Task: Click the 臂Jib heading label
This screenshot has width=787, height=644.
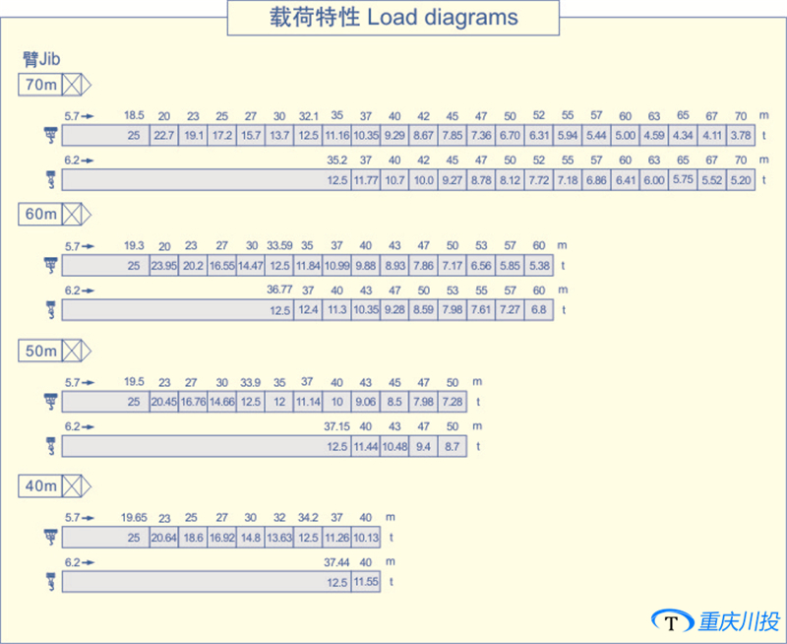Action: [x=41, y=60]
